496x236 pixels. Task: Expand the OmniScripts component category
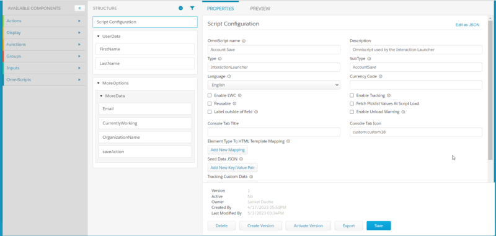click(43, 80)
